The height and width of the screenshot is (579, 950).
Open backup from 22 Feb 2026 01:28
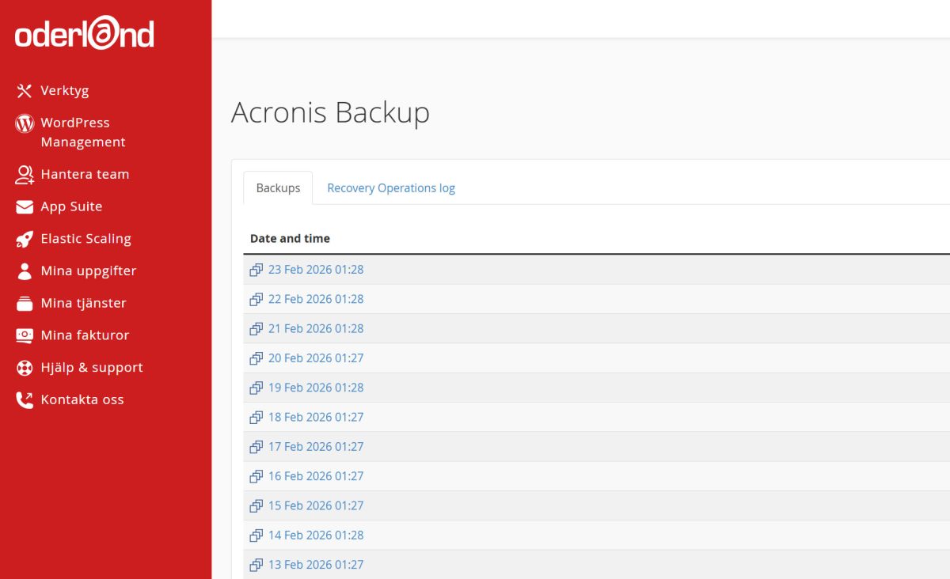pos(316,299)
